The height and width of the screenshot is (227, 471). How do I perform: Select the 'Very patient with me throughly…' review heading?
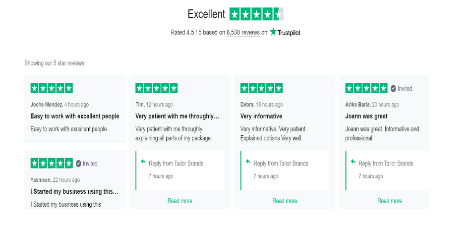point(177,116)
